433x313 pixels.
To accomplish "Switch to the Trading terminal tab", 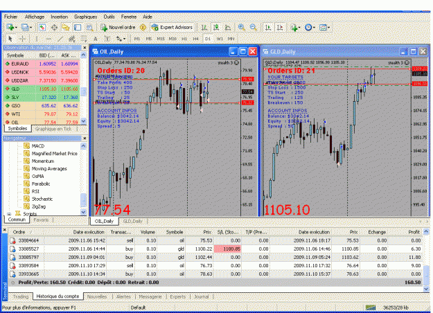I will pyautogui.click(x=21, y=296).
